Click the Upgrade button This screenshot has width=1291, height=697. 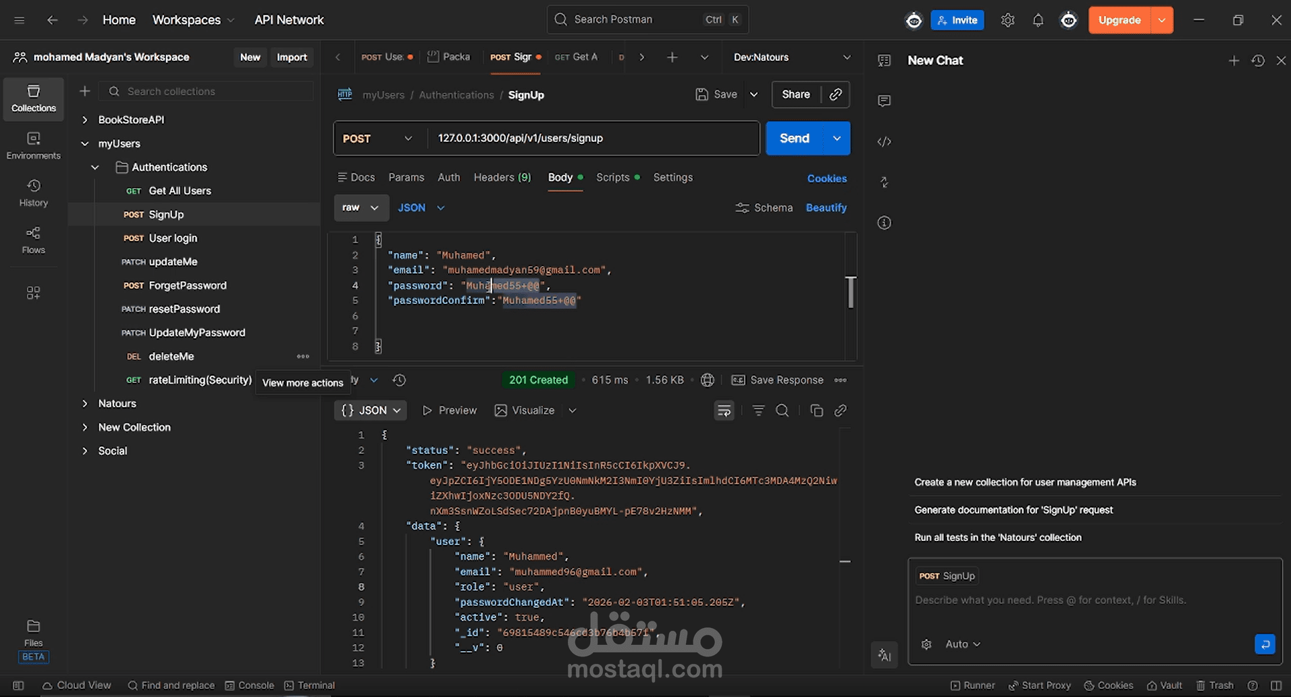pyautogui.click(x=1119, y=20)
